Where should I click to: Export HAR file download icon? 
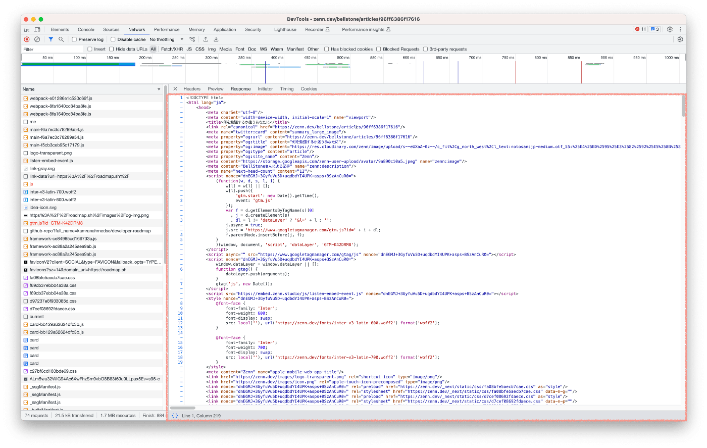(216, 39)
